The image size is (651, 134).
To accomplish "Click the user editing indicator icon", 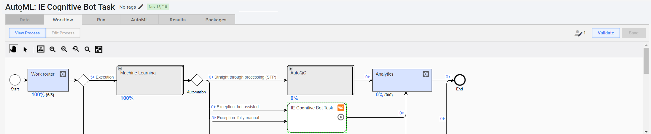I will click(x=578, y=33).
